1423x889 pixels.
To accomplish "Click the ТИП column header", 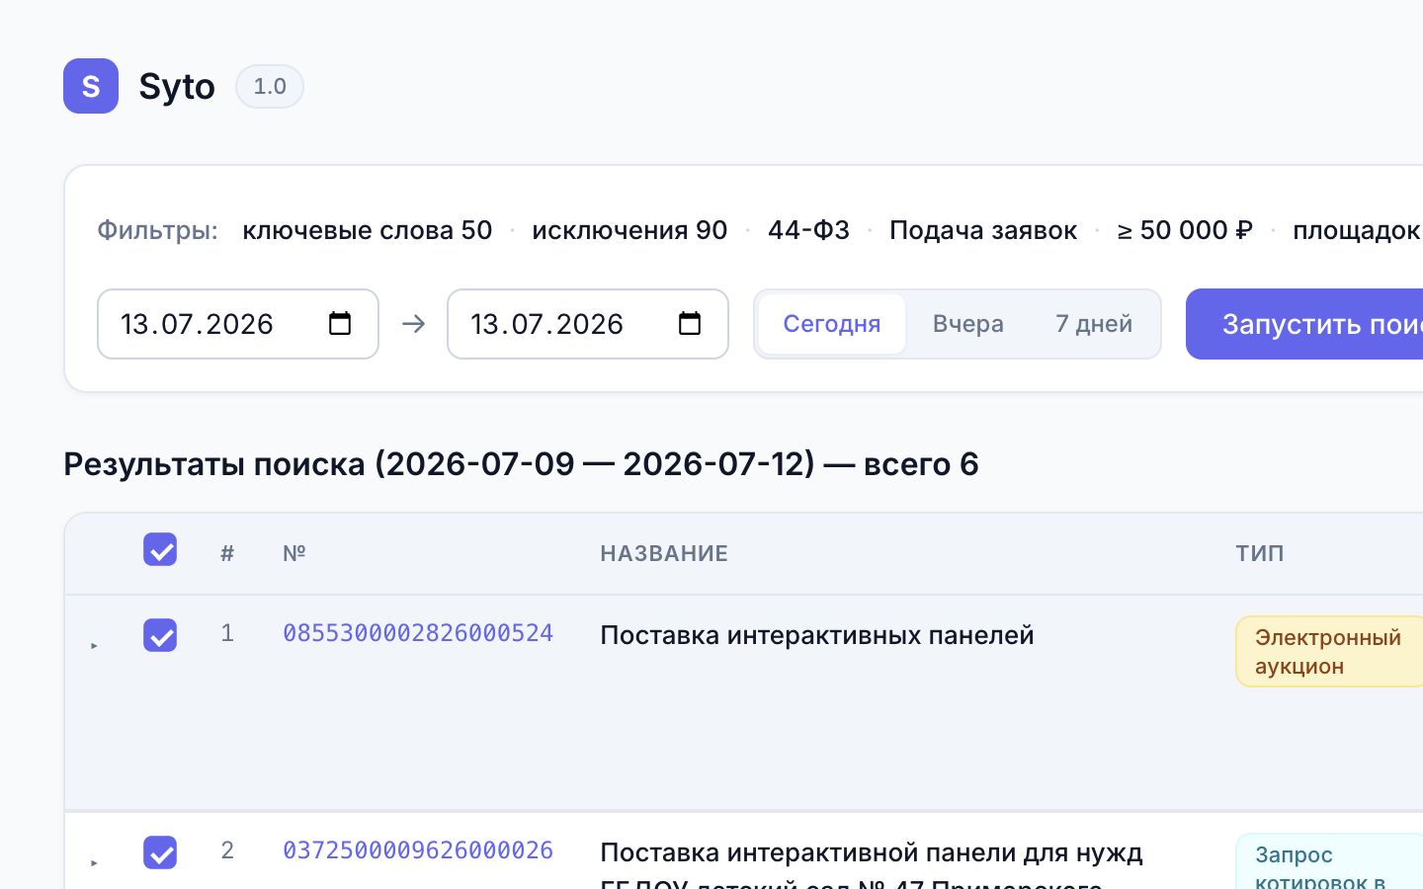I will (x=1260, y=553).
